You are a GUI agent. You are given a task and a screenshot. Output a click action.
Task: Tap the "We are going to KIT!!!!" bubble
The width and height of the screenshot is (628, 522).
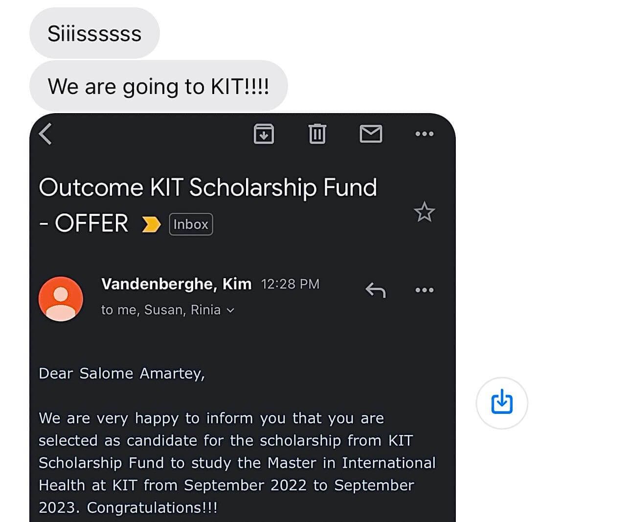(x=158, y=86)
